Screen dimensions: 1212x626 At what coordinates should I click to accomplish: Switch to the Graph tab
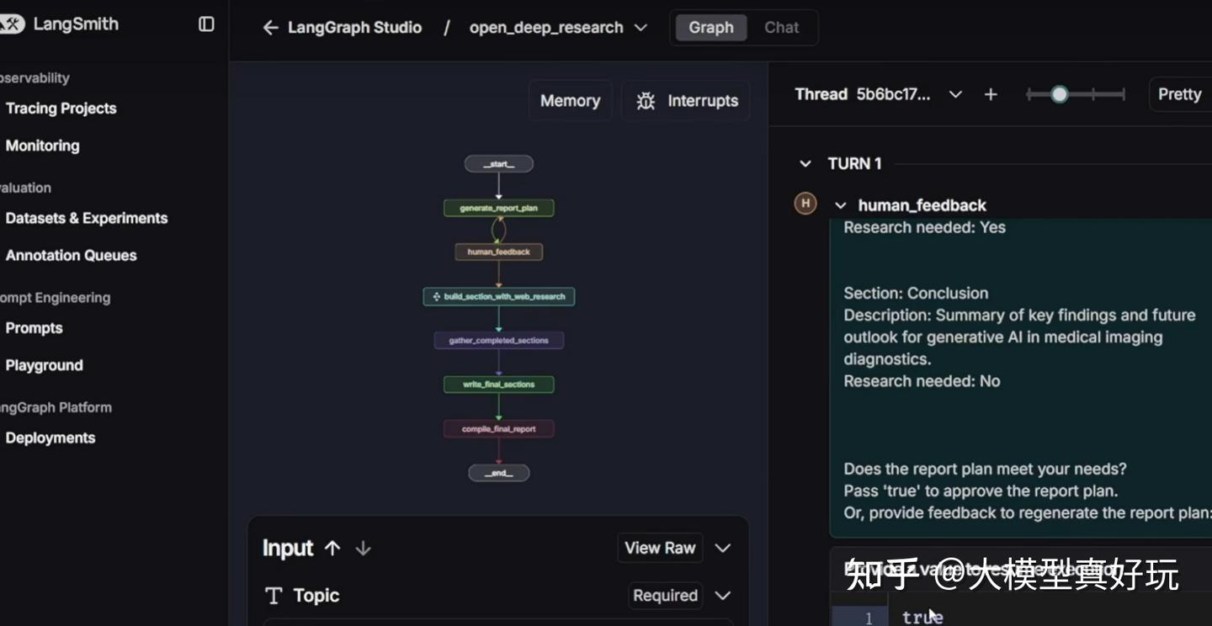pos(710,27)
